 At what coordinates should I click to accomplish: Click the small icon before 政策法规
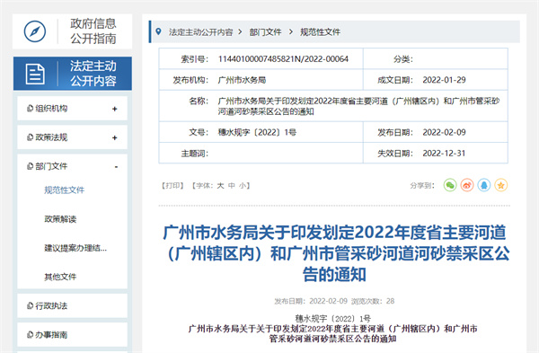[x=30, y=137]
